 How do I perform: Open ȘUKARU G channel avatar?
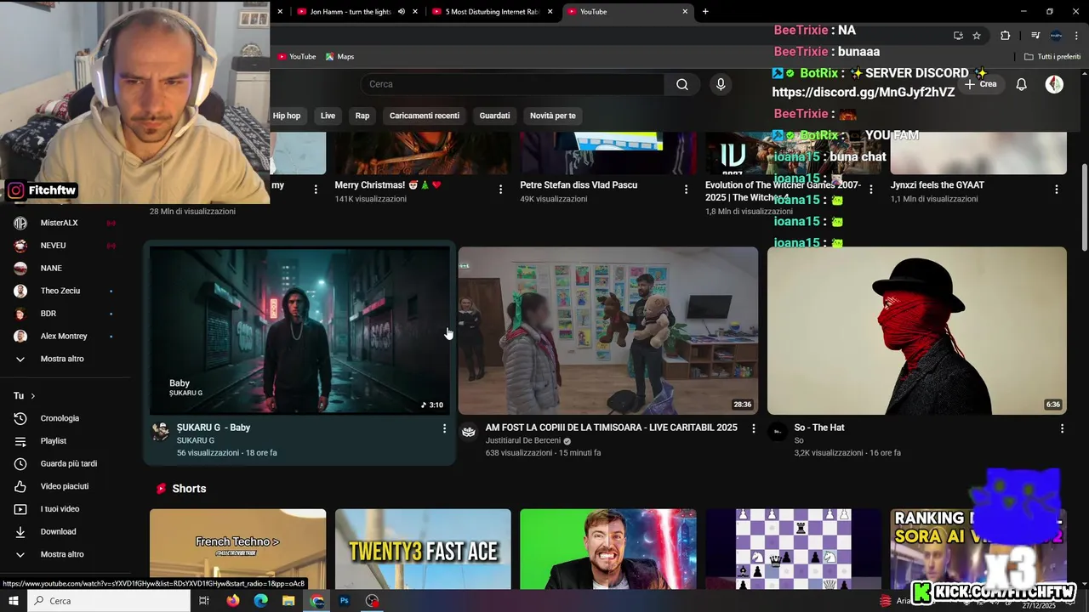(x=160, y=432)
